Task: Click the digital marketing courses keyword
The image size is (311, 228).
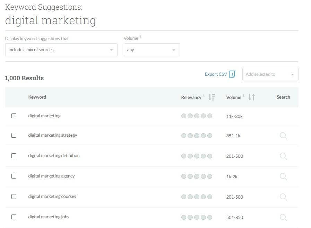Action: 52,196
